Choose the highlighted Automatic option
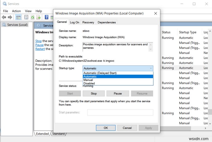212x142 pixels. pos(118,76)
